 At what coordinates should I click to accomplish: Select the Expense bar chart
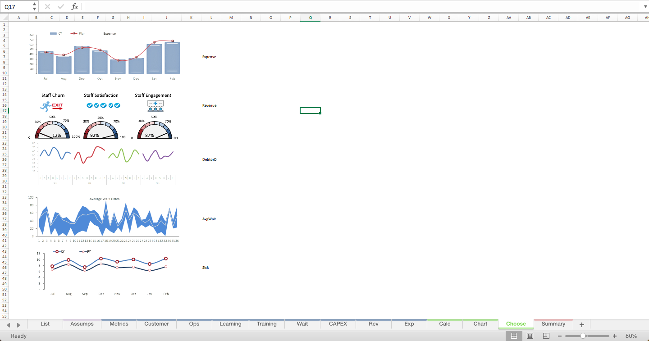pos(105,56)
